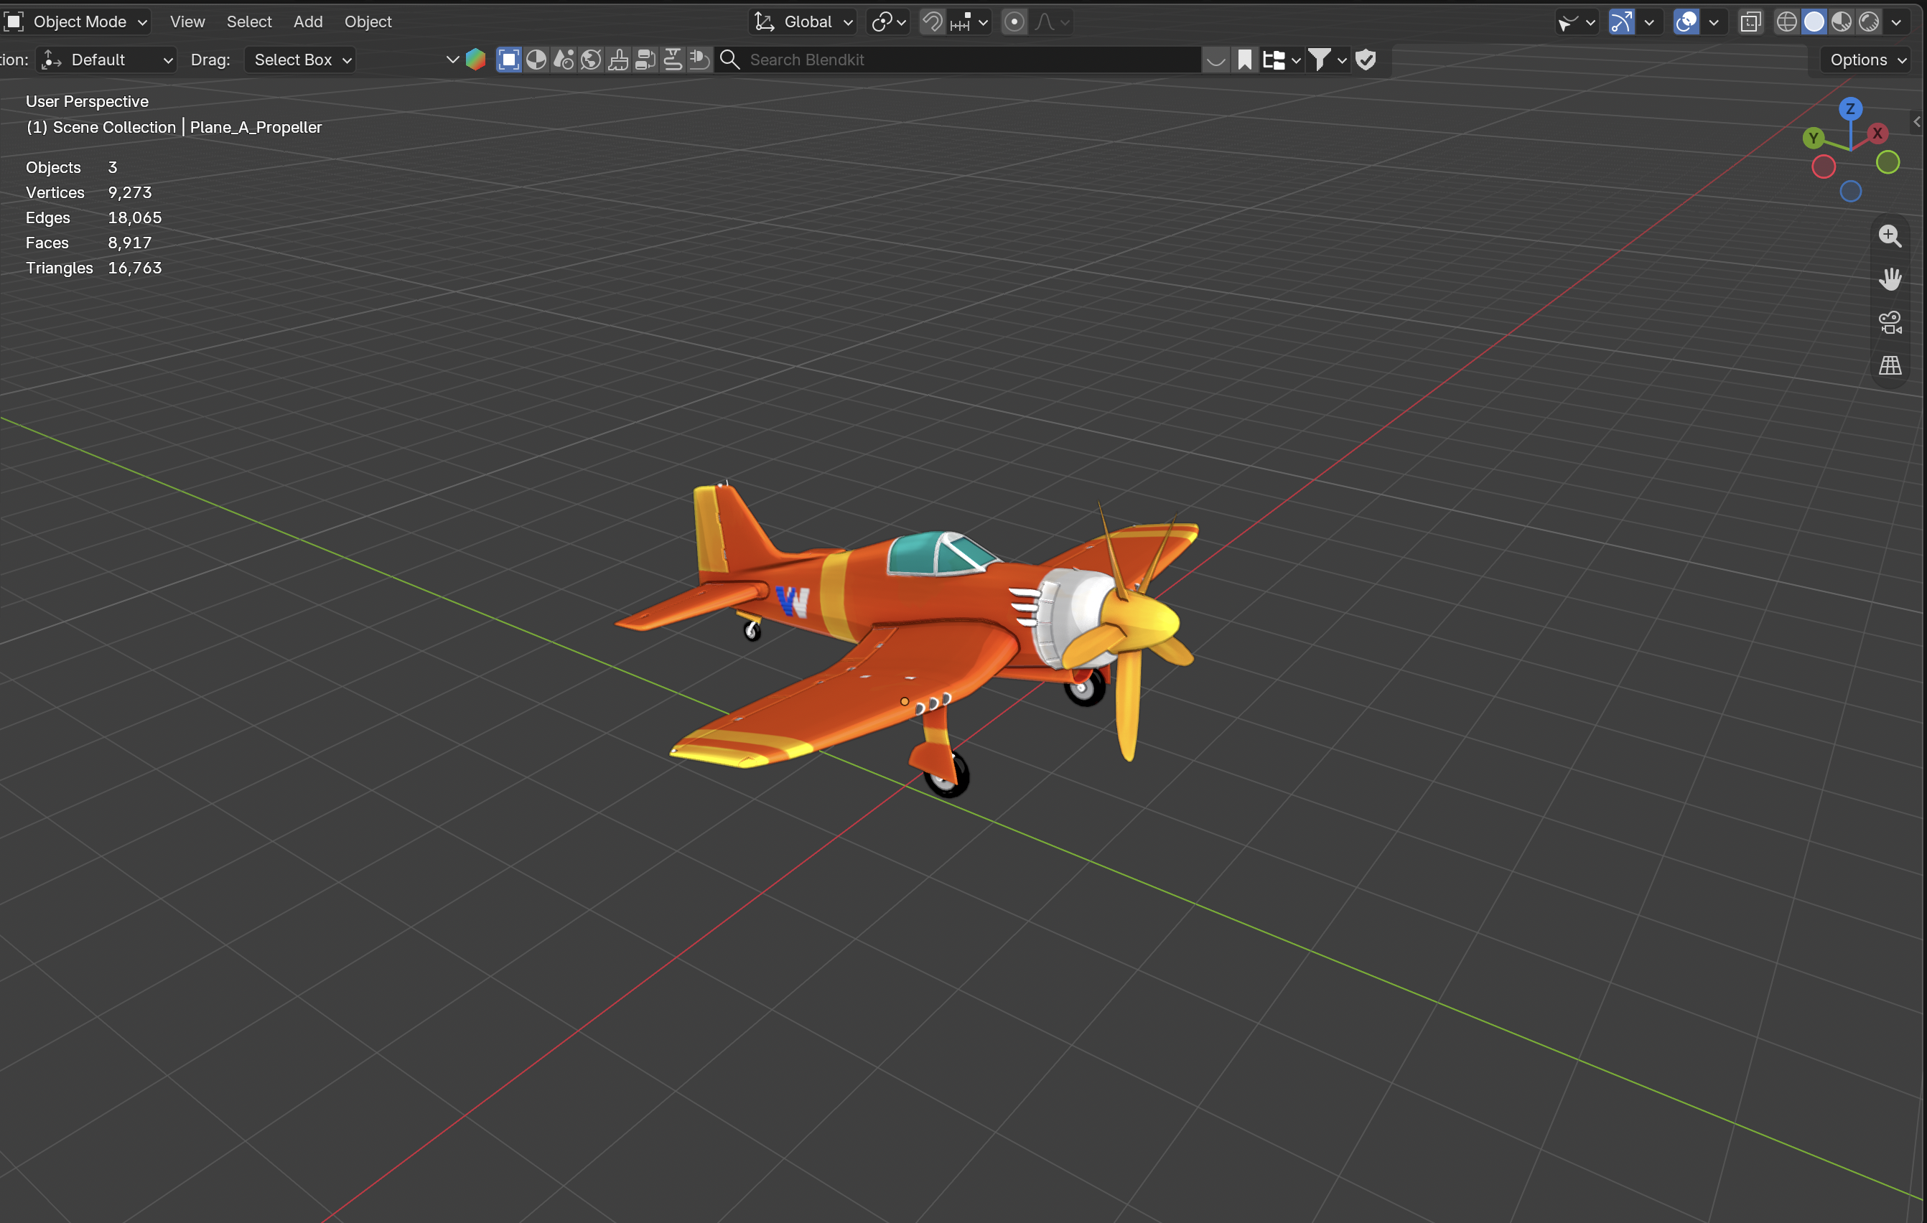Click the hand pan viewport icon
The image size is (1927, 1223).
click(1890, 279)
